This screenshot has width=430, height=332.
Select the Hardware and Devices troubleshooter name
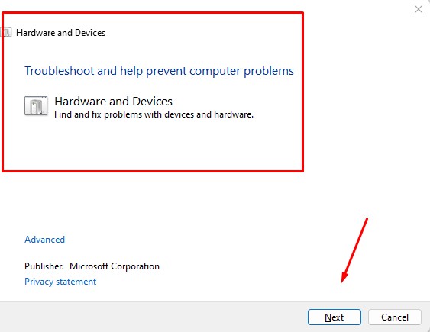113,102
